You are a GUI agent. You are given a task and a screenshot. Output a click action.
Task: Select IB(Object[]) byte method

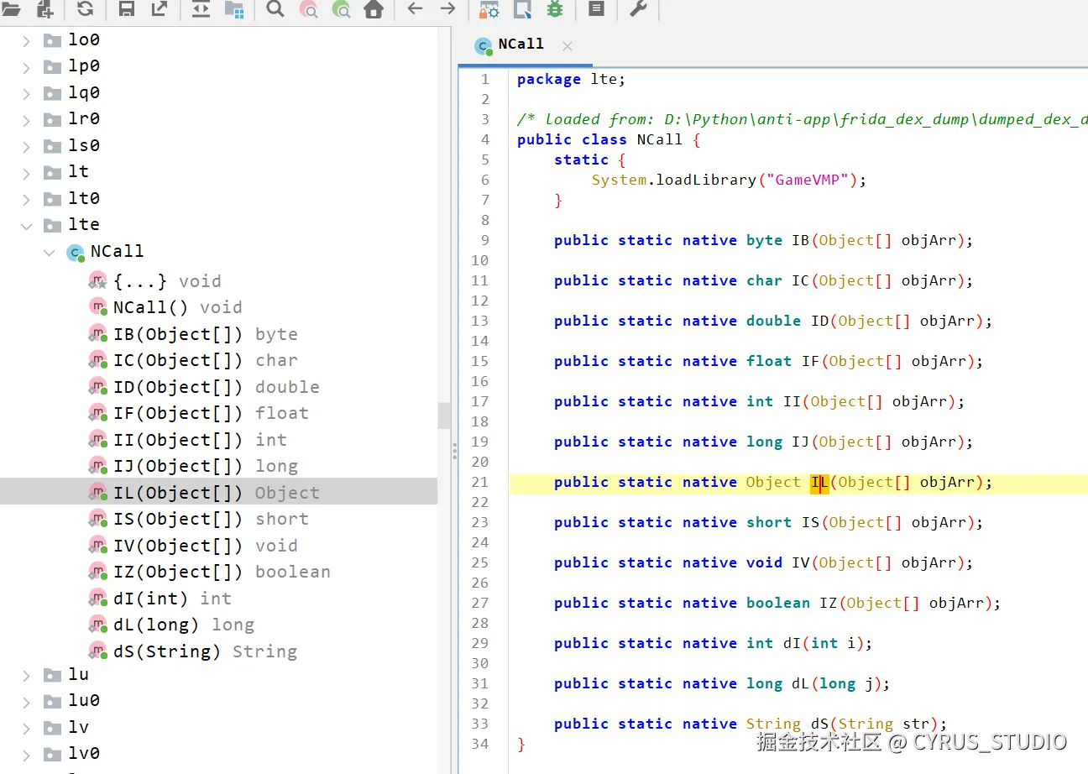click(x=206, y=334)
